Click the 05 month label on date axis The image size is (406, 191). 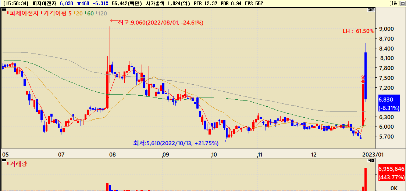click(x=5, y=155)
